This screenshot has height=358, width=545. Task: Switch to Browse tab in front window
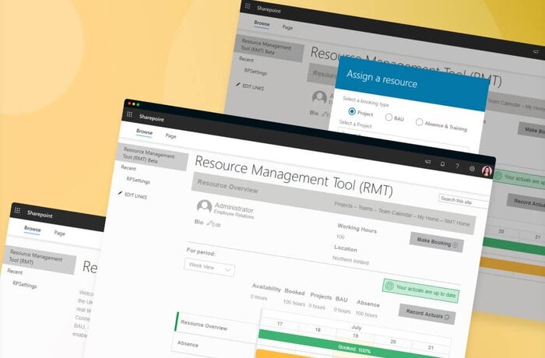coord(144,132)
